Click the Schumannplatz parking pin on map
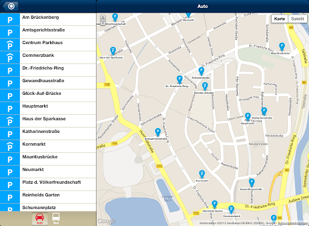Image resolution: width=309 pixels, height=226 pixels. pyautogui.click(x=201, y=71)
